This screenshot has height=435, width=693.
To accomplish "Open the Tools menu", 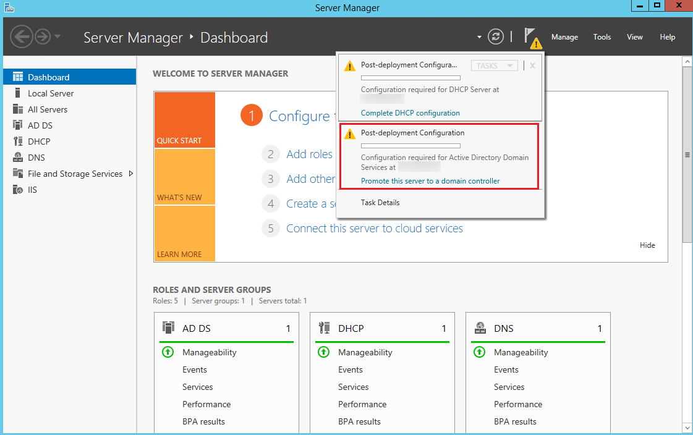I will 602,37.
